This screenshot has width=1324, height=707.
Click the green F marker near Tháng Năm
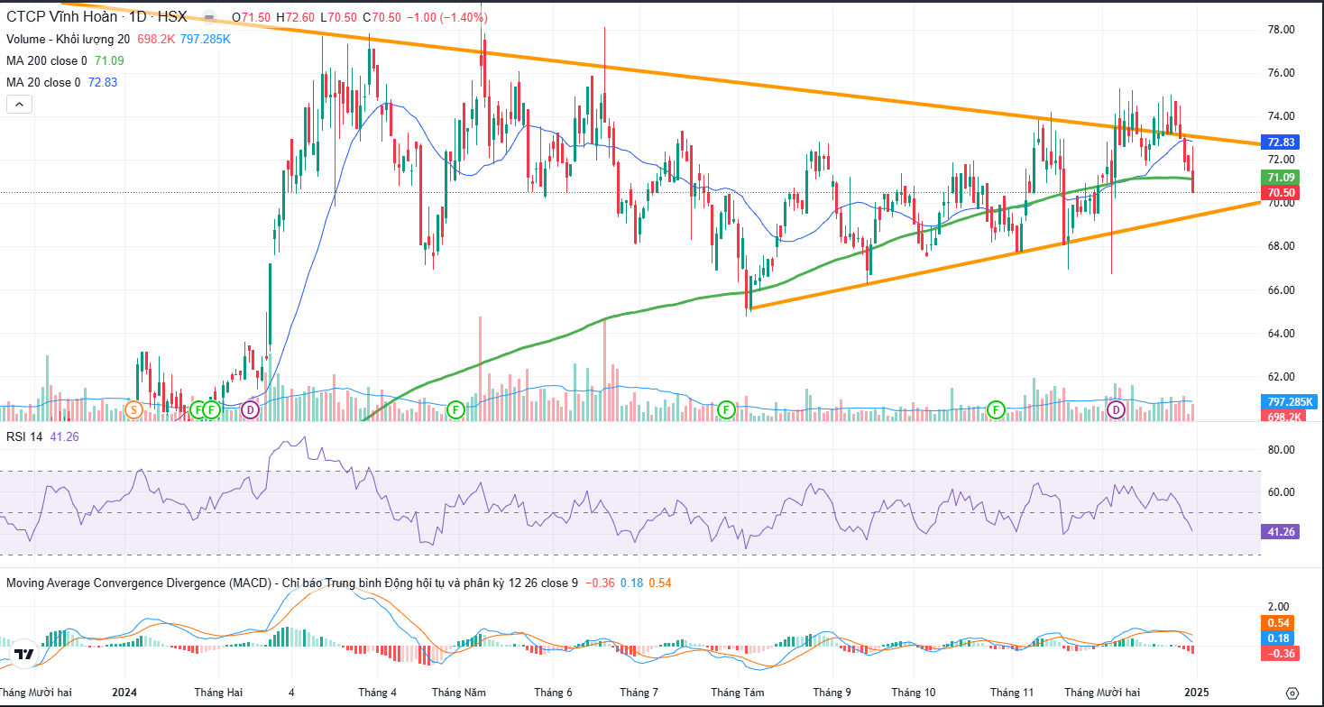point(455,410)
